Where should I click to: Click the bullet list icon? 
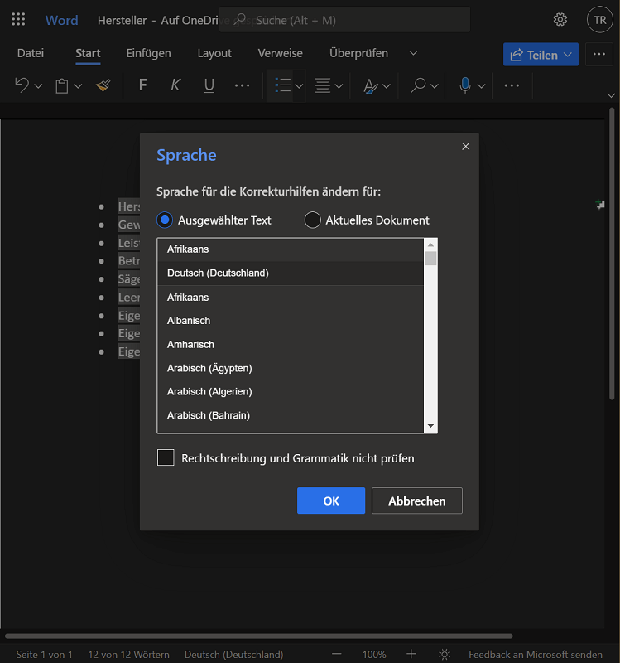coord(282,85)
